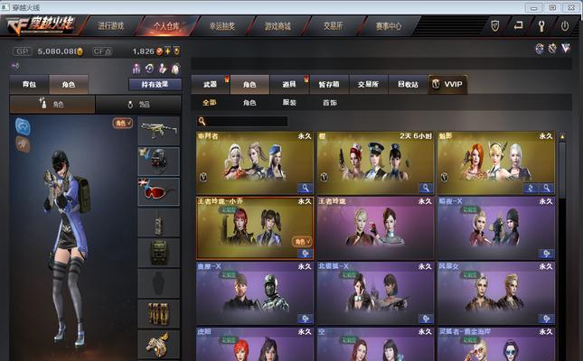Filter inventory by 首饰
Image resolution: width=583 pixels, height=361 pixels.
click(330, 103)
